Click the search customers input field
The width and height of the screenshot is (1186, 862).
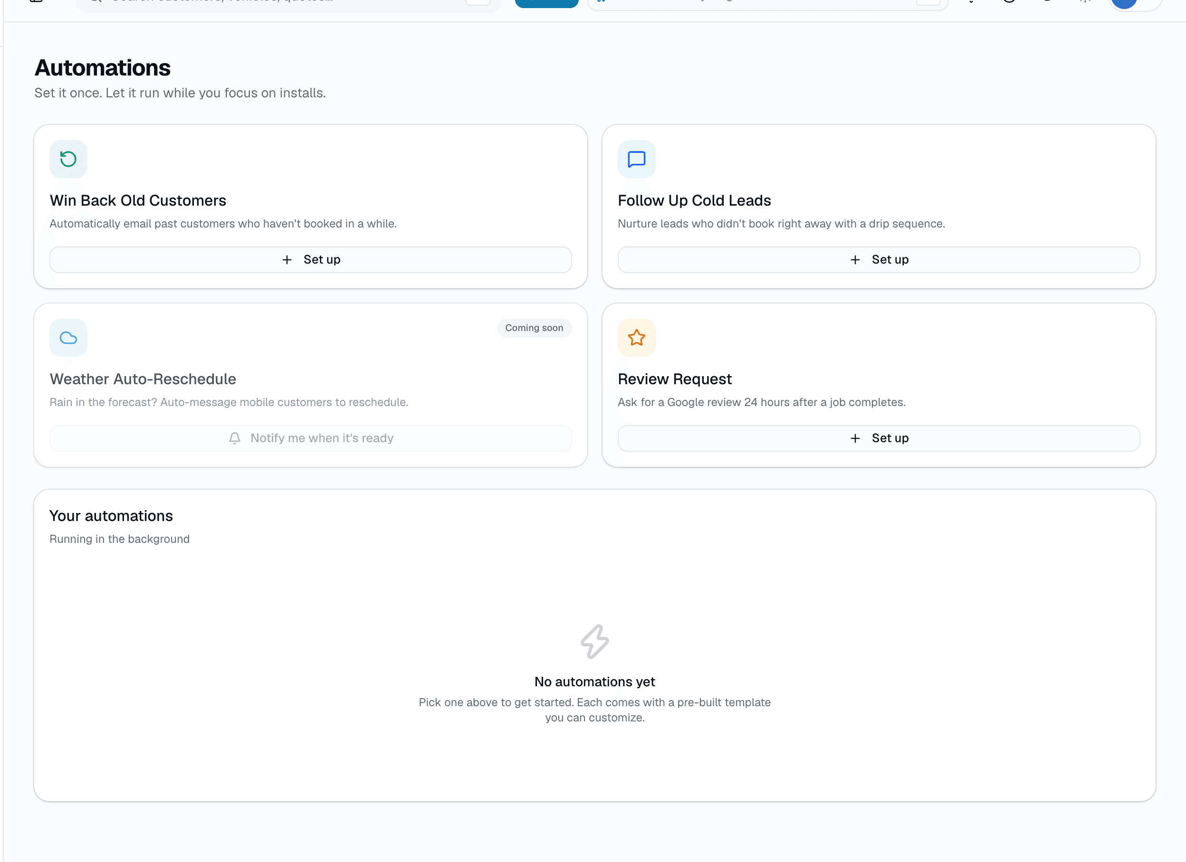pyautogui.click(x=288, y=3)
